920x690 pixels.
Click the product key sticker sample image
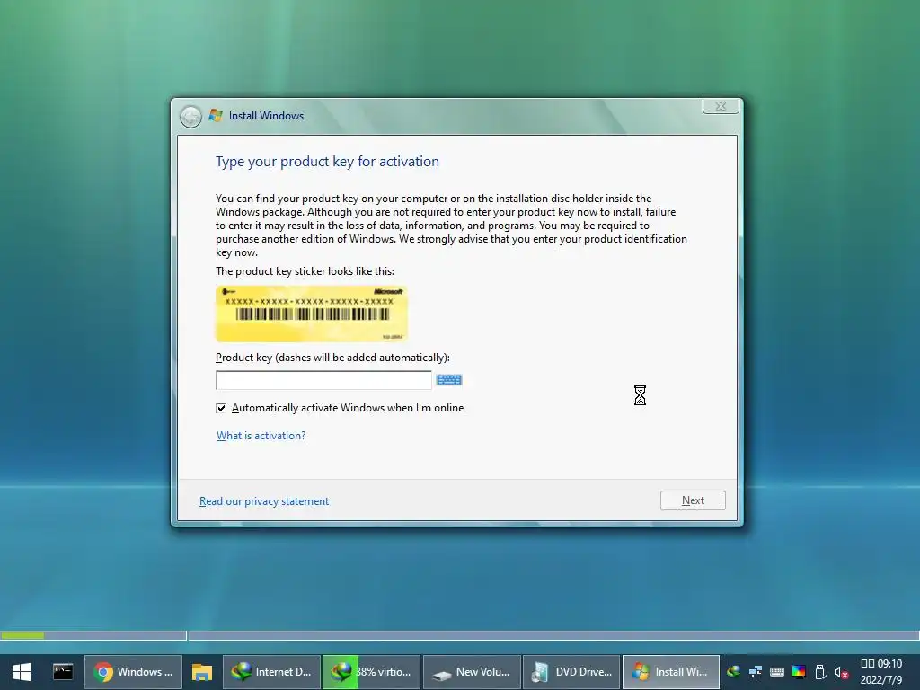coord(312,314)
